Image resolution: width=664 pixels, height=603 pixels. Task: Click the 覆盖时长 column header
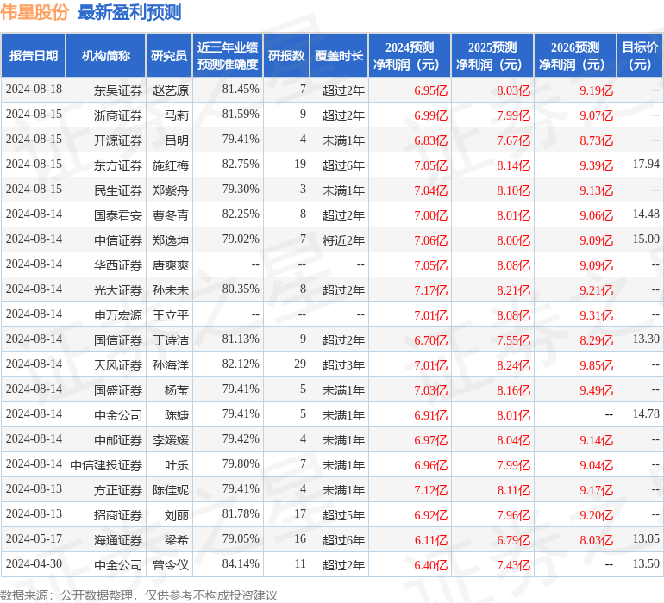[x=339, y=56]
